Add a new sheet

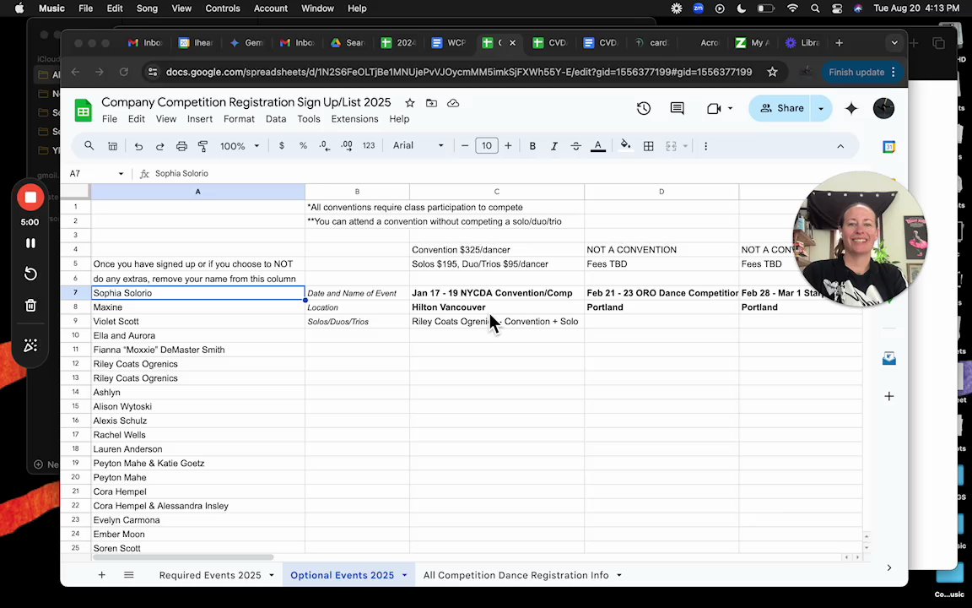101,575
